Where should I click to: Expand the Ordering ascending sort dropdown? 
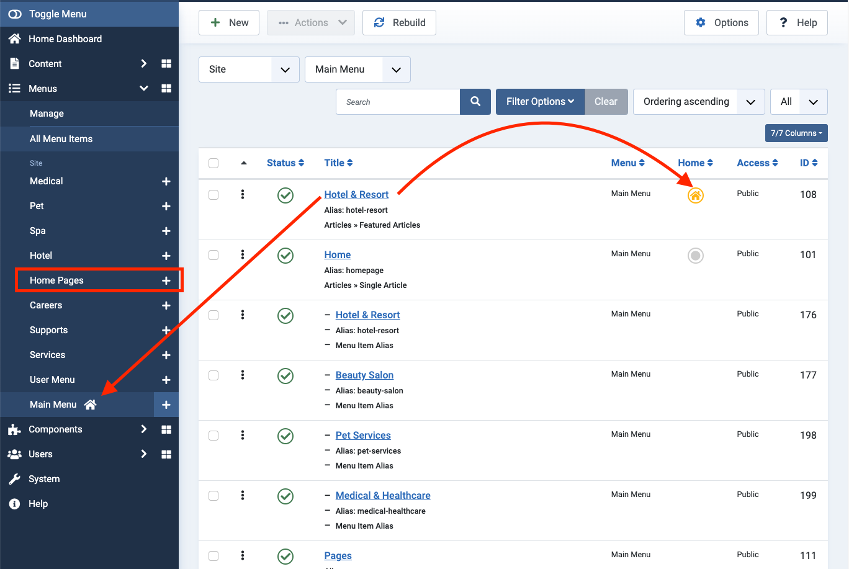click(698, 102)
